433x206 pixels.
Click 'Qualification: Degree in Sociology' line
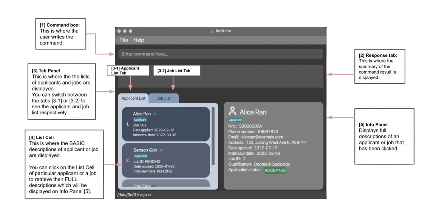[x=259, y=164]
